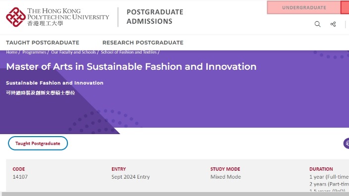Click the Taught Postgraduate pill button
The image size is (349, 196).
pyautogui.click(x=38, y=144)
